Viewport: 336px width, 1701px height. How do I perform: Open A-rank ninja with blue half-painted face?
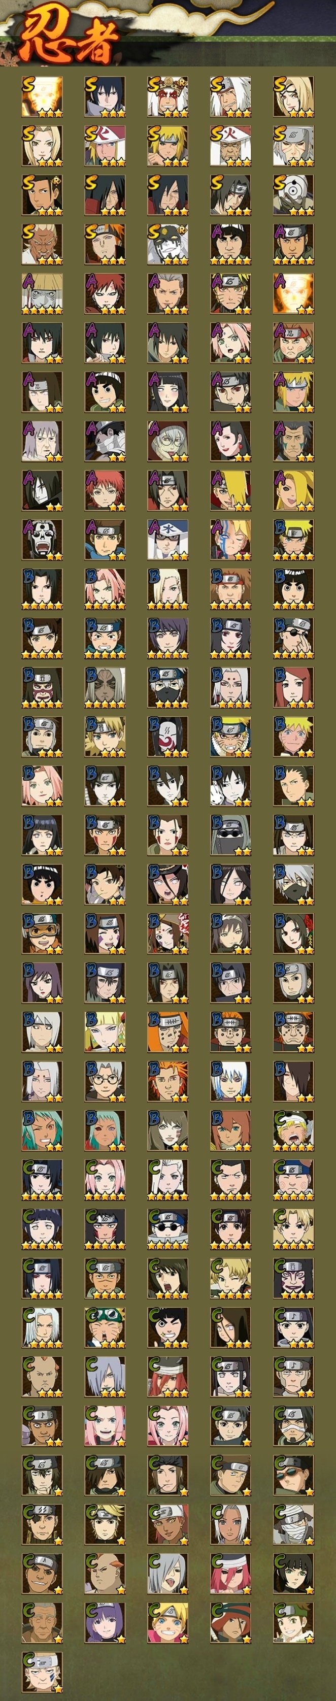[230, 540]
